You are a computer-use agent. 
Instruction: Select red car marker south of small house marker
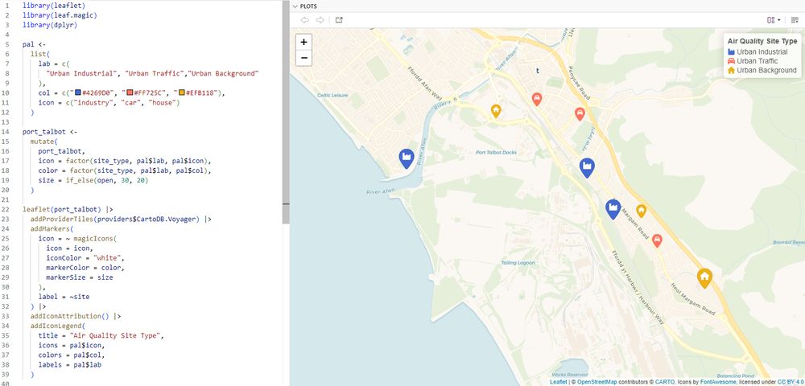[657, 240]
